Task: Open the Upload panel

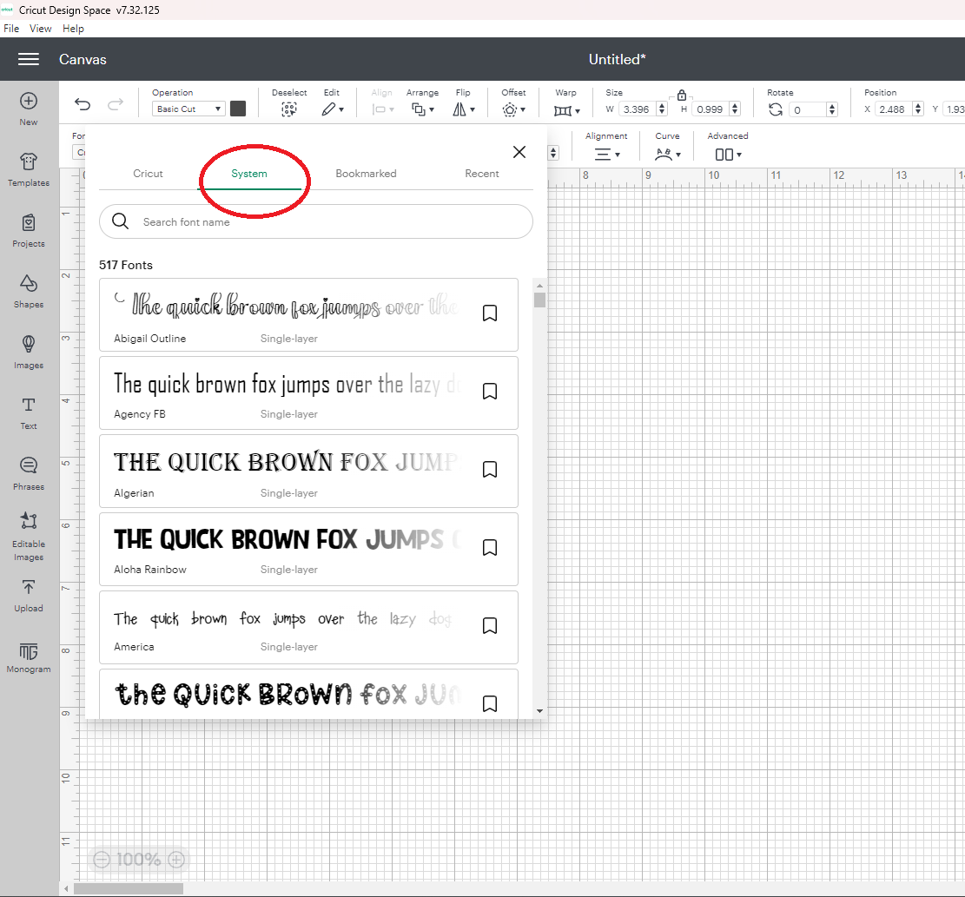Action: click(29, 596)
